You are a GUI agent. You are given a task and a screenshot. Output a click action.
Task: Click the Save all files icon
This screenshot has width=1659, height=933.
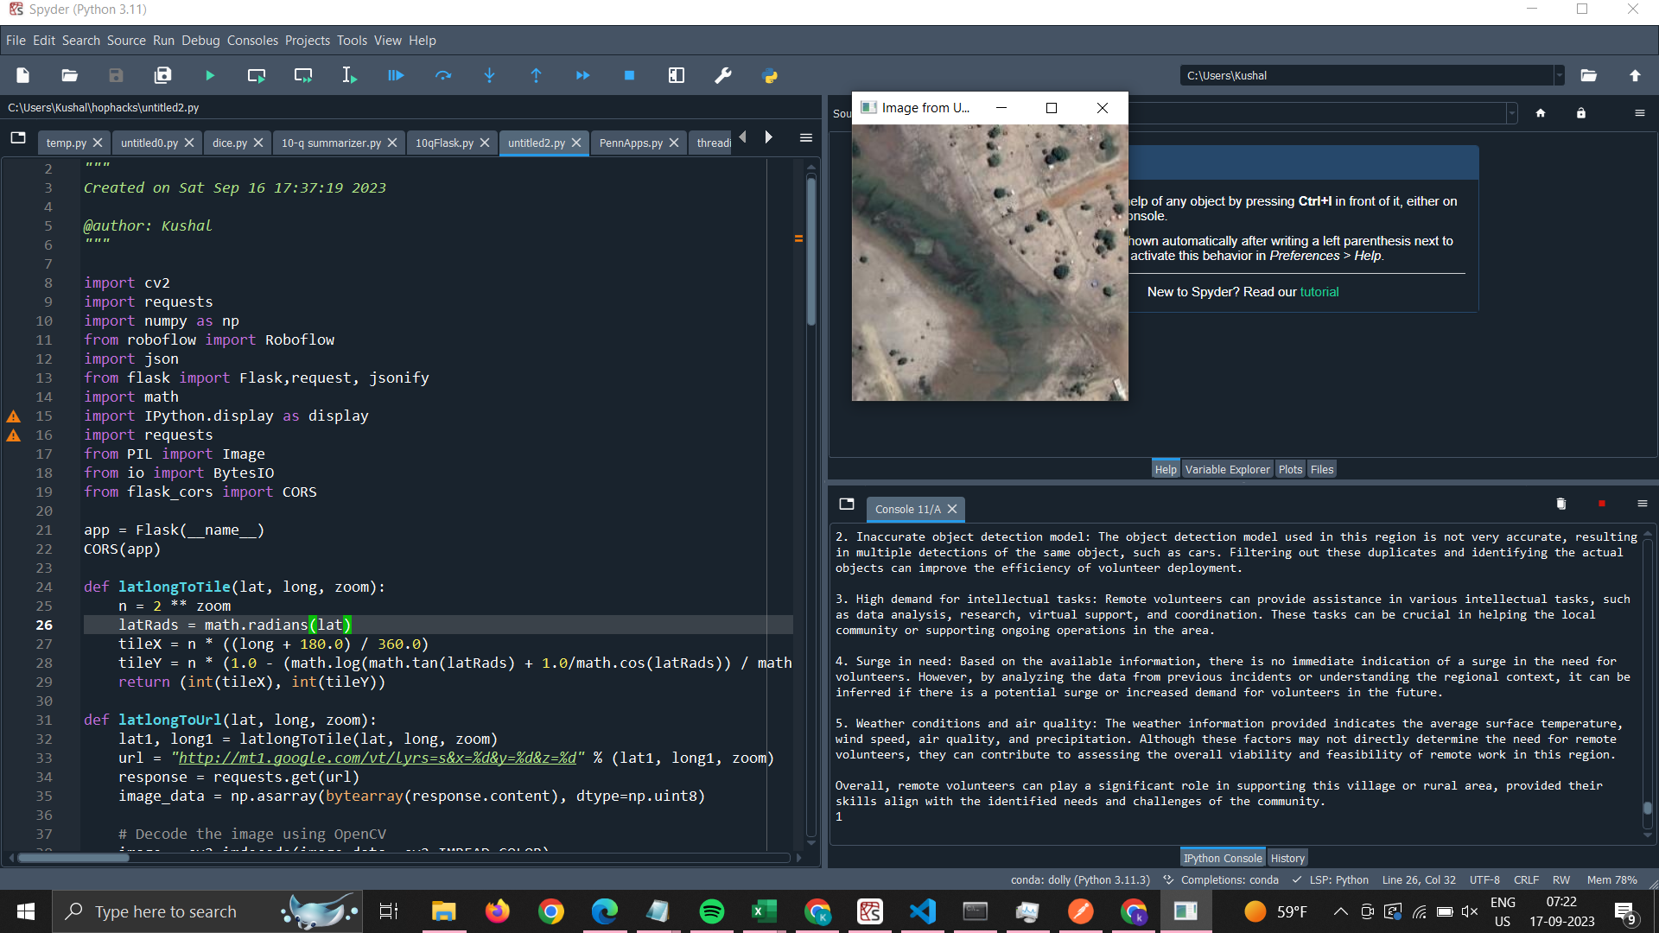tap(162, 76)
